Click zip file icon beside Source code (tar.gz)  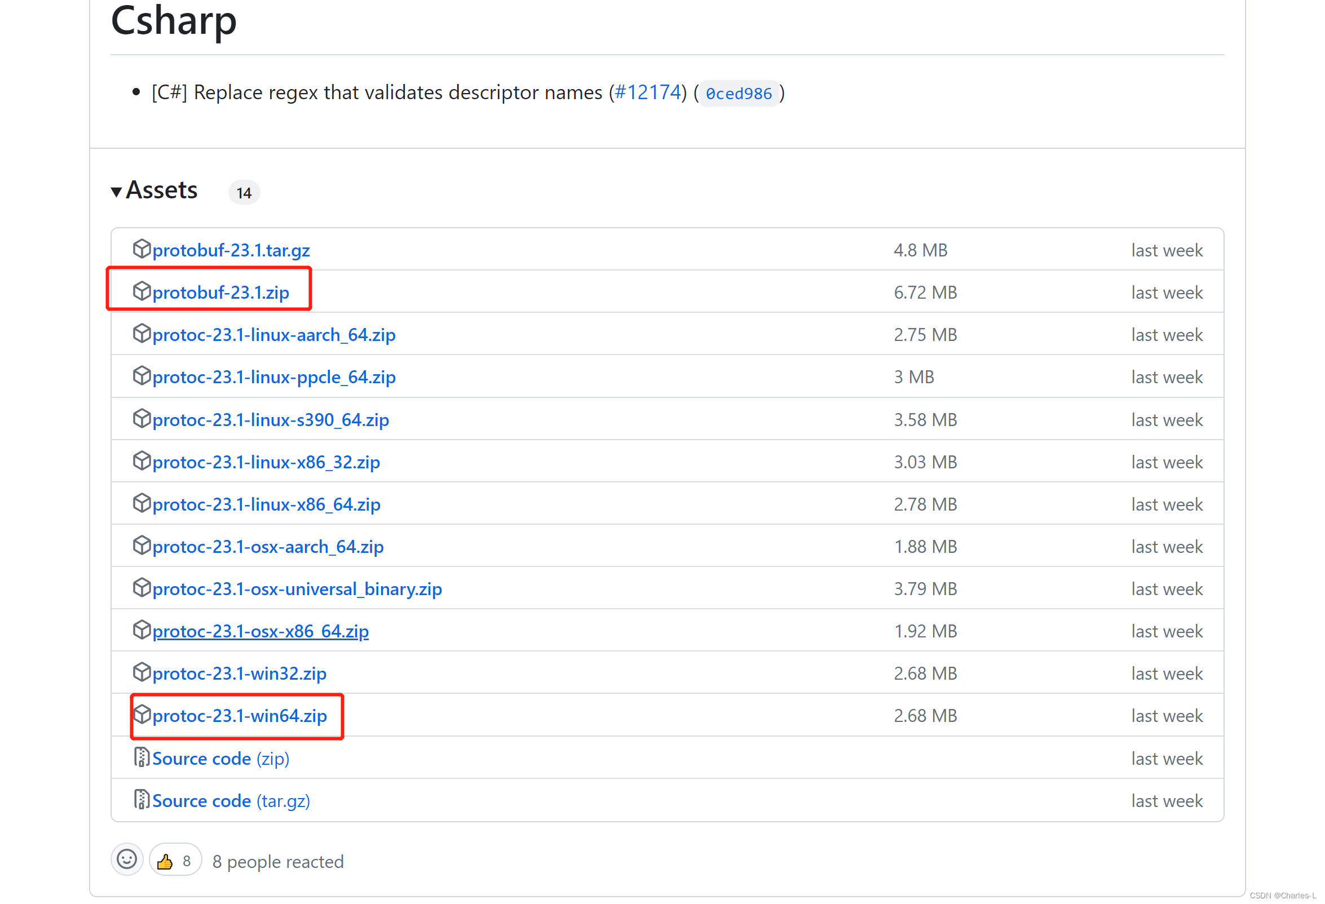pyautogui.click(x=142, y=800)
